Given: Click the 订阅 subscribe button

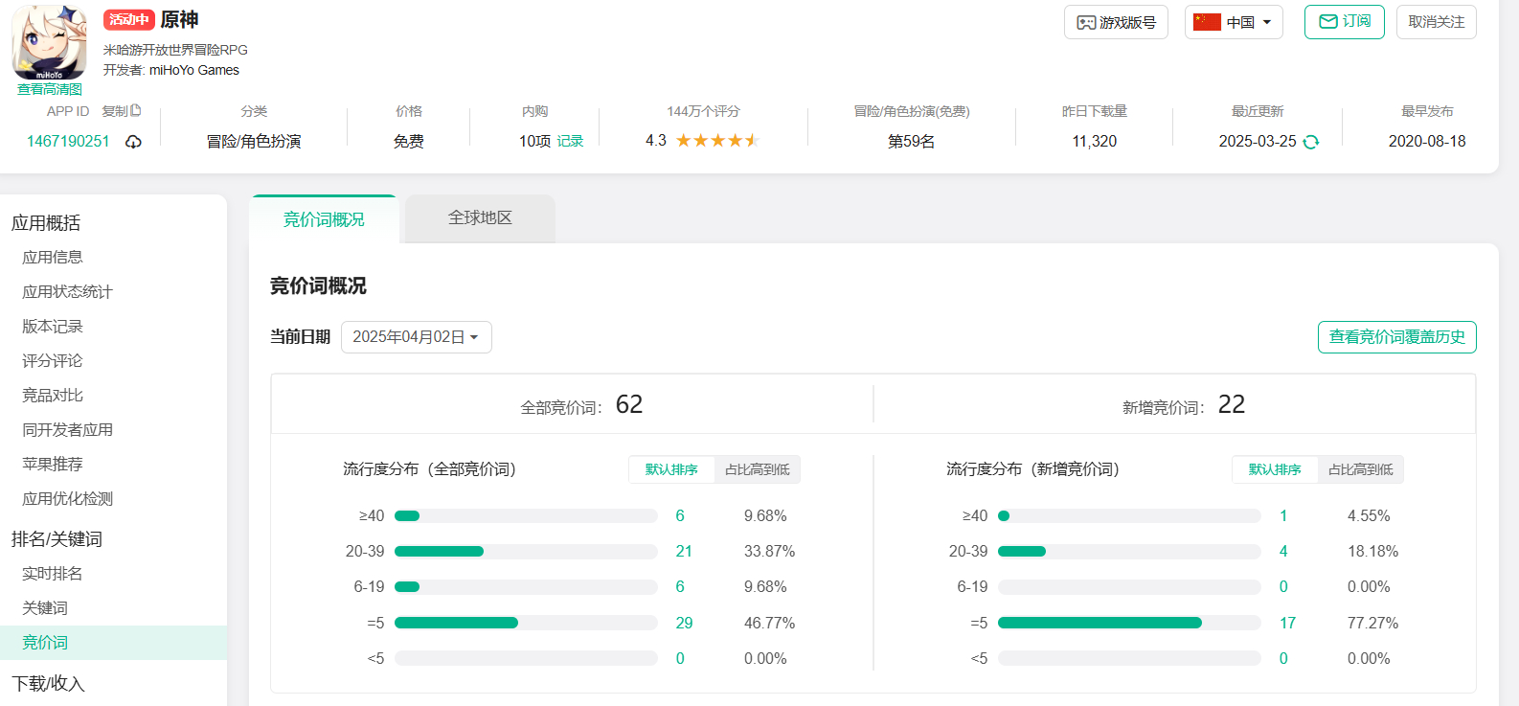Looking at the screenshot, I should click(1345, 22).
